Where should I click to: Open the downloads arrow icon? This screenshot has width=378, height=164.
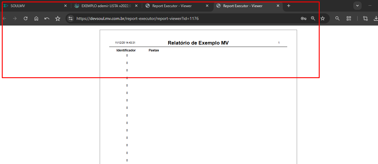[x=376, y=18]
